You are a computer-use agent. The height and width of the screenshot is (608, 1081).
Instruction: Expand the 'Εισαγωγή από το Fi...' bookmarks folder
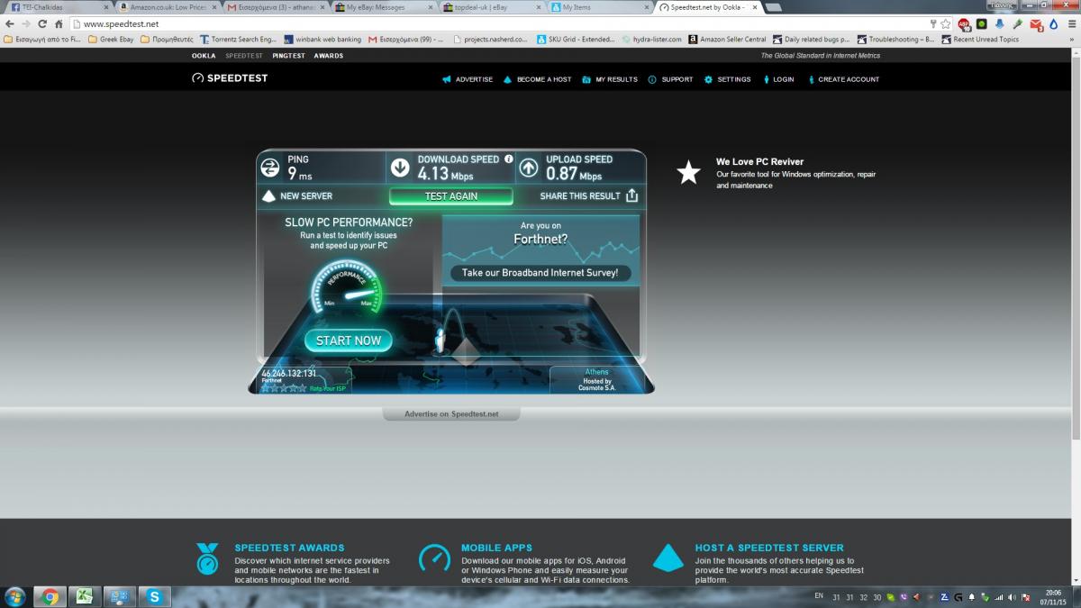[42, 40]
